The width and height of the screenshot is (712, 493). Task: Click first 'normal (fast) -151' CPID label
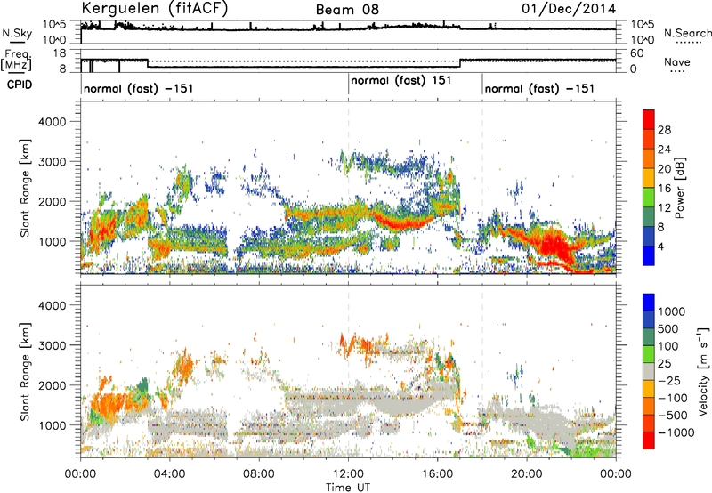pos(139,88)
